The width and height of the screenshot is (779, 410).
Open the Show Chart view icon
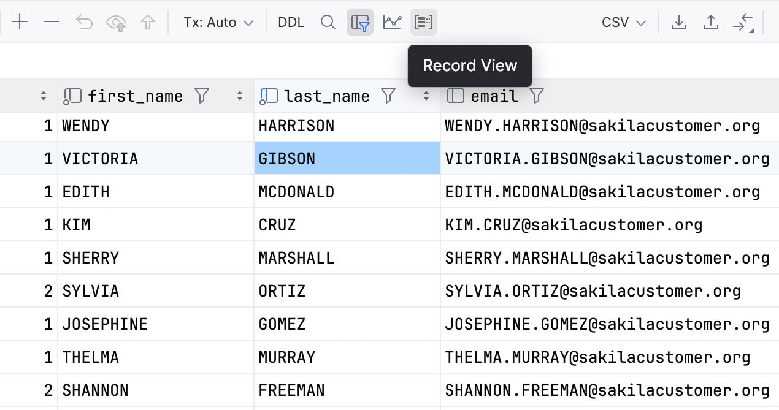tap(392, 23)
